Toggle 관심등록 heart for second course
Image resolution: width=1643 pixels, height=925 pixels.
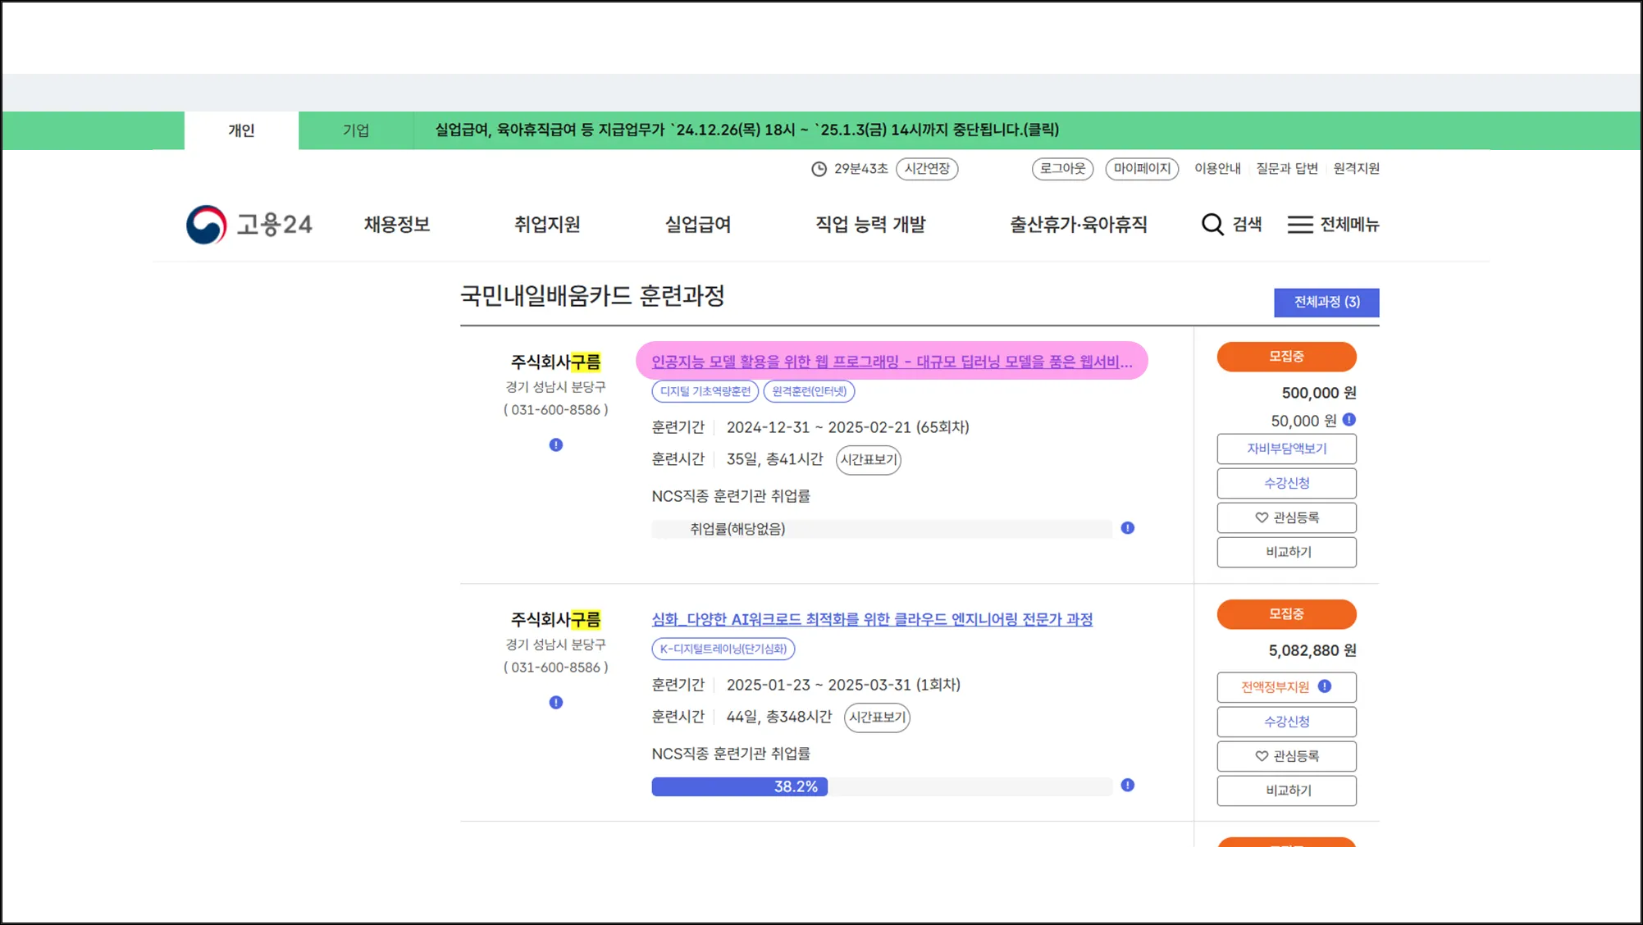click(1262, 756)
